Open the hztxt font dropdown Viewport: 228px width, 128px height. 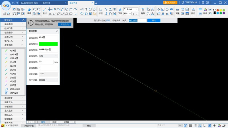(132, 9)
